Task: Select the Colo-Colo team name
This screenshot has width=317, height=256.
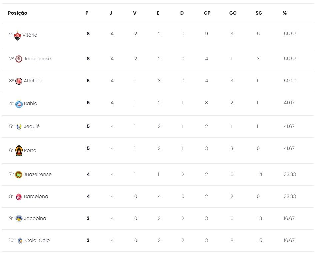Action: coord(37,241)
